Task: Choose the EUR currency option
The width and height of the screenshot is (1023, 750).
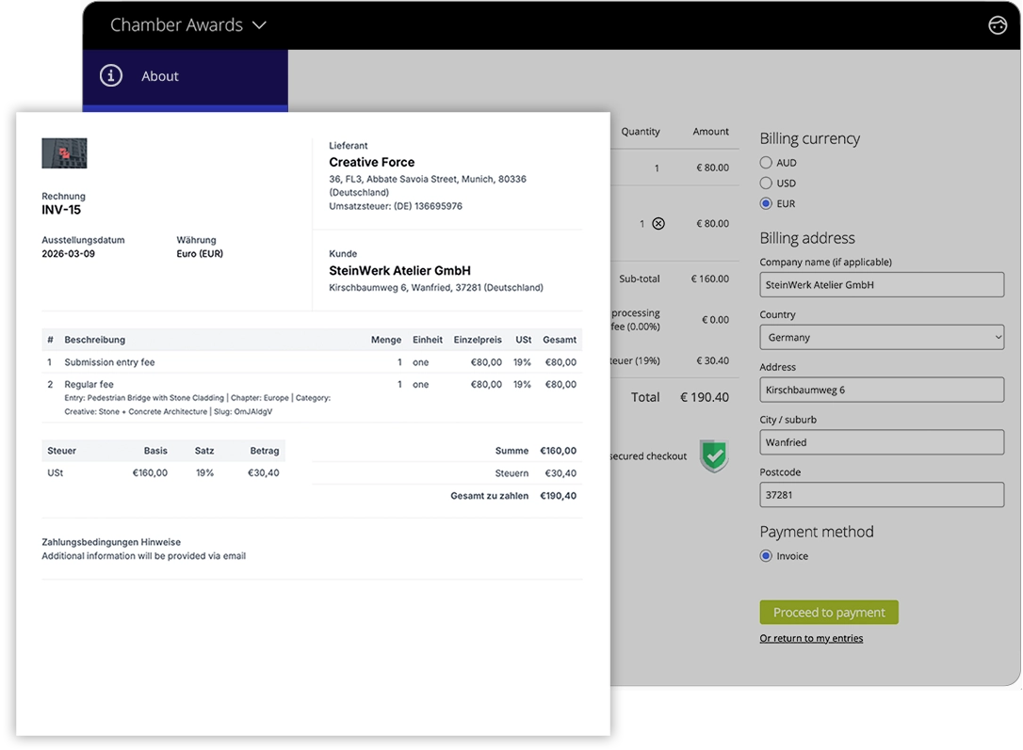Action: click(765, 203)
